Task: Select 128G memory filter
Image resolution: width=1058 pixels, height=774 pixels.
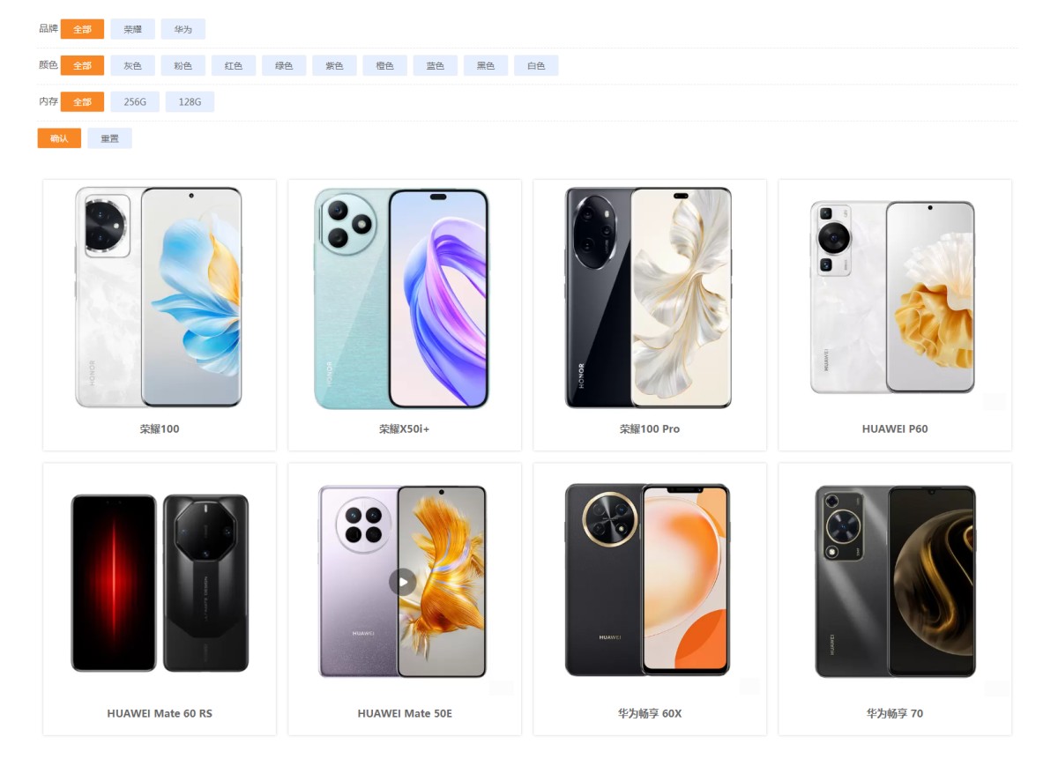Action: (190, 101)
